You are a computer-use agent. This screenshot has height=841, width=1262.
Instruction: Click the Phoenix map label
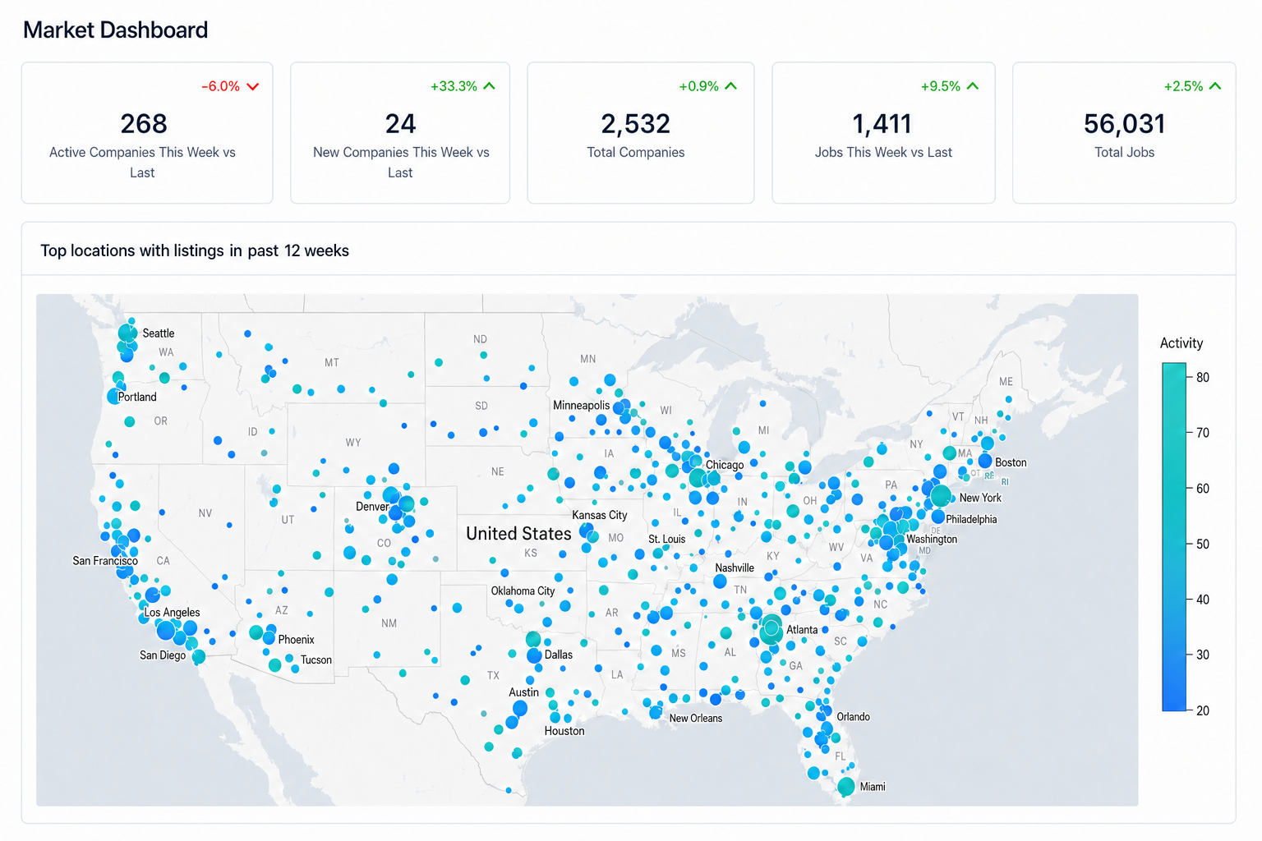pyautogui.click(x=297, y=640)
